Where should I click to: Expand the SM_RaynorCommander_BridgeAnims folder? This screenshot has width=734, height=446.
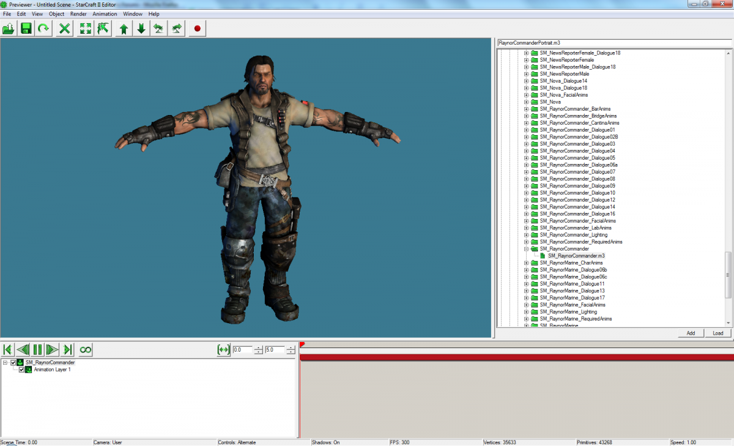coord(526,116)
